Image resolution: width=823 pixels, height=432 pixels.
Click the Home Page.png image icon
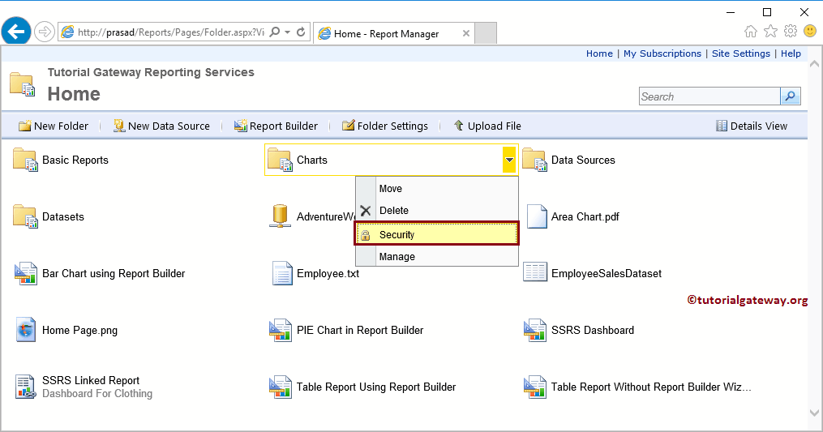pyautogui.click(x=26, y=330)
